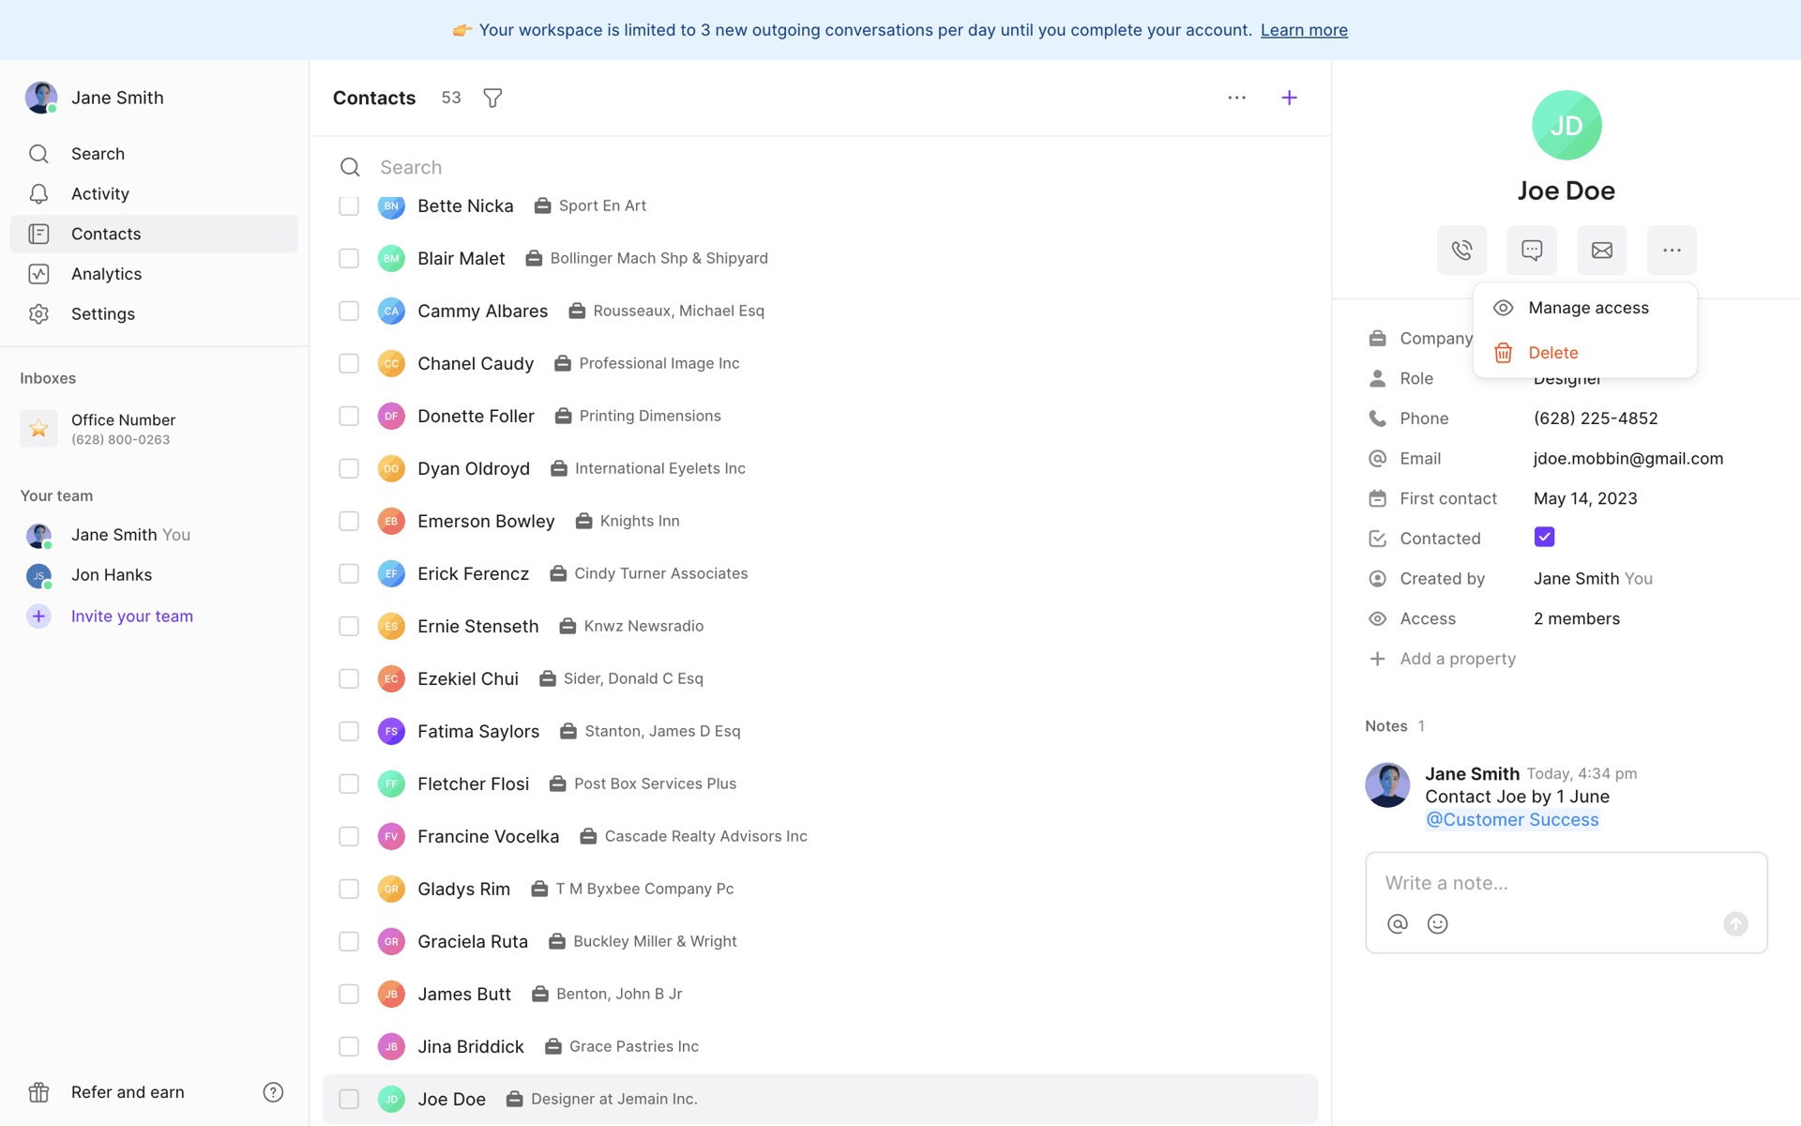Click the magnifier icon in the contacts search bar

tap(350, 167)
